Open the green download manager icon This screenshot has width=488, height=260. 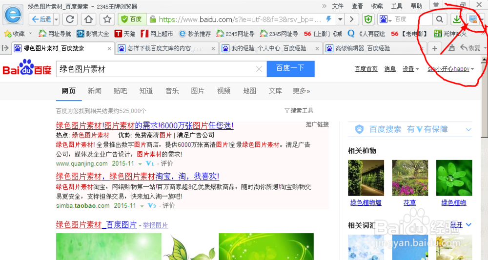pyautogui.click(x=457, y=20)
